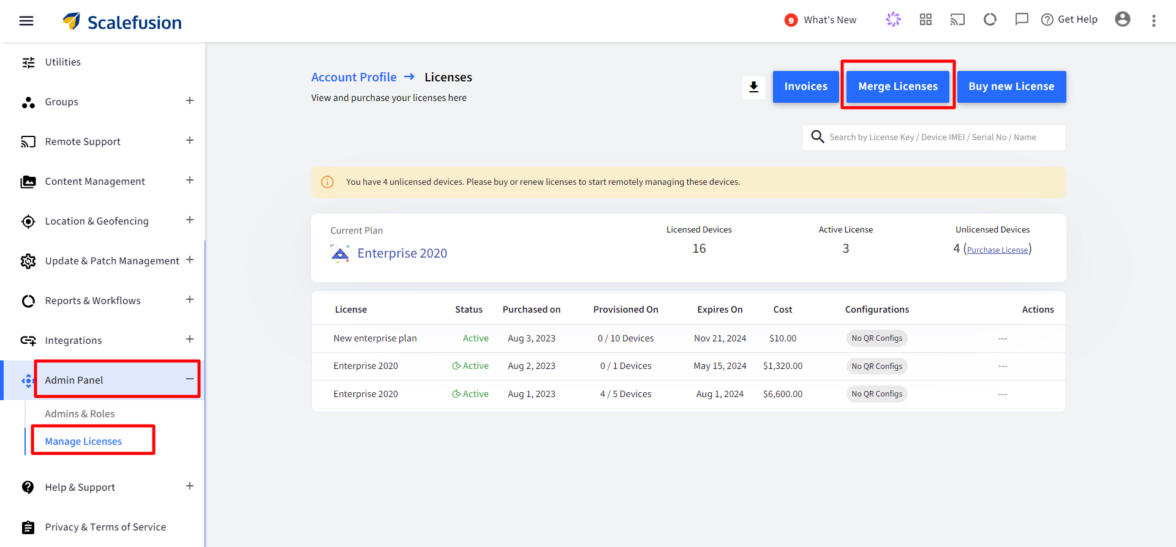Click the Admin Panel icon
The image size is (1176, 547).
click(x=28, y=381)
